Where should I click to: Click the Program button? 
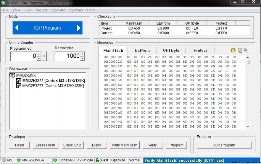(177, 145)
